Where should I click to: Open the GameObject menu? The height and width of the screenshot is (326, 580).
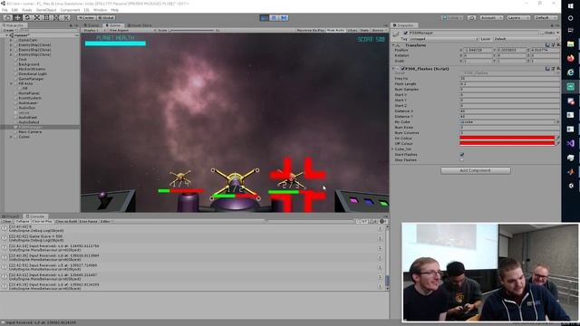point(46,10)
